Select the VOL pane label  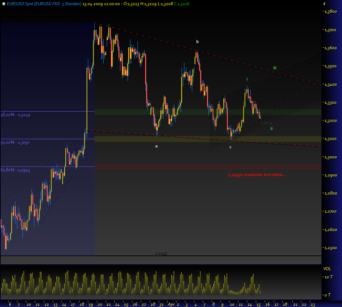coord(328,269)
